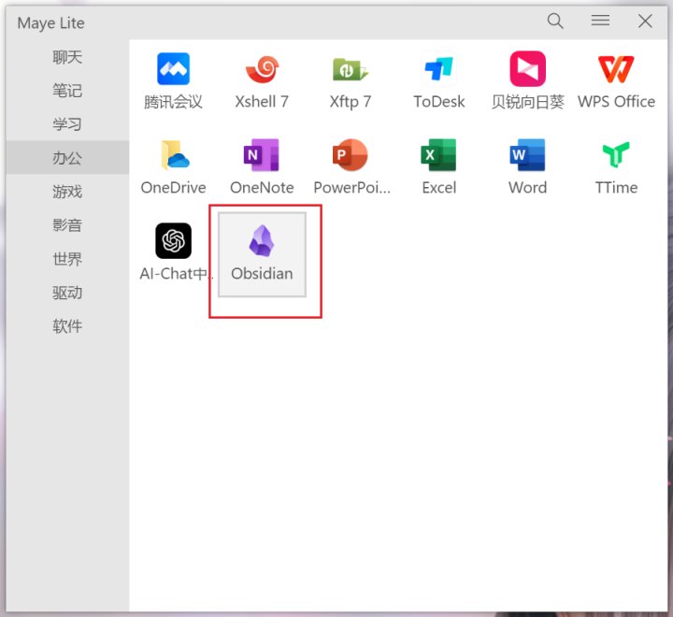Go to the 世界 category
The width and height of the screenshot is (673, 617).
pyautogui.click(x=67, y=259)
